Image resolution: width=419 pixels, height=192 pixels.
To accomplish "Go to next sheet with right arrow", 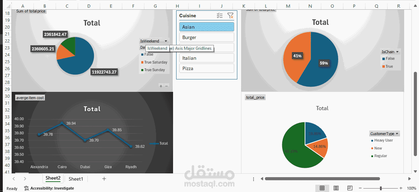I will pyautogui.click(x=25, y=179).
